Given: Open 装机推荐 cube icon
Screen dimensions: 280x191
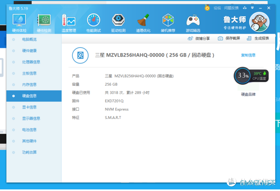Looking at the screenshot, I should coord(168,23).
